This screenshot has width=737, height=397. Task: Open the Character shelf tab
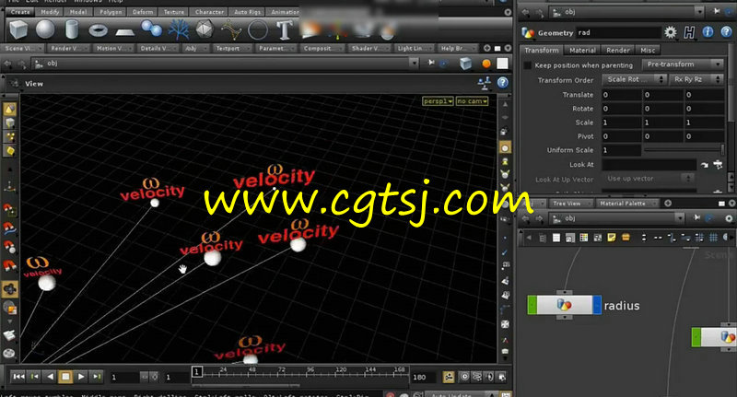click(x=209, y=12)
